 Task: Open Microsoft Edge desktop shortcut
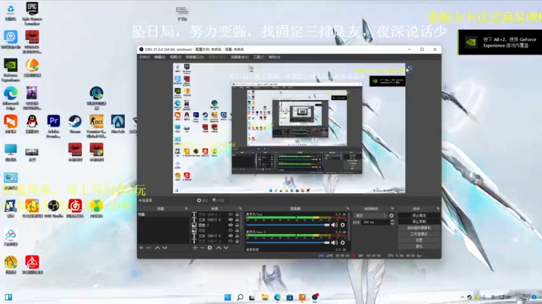(x=11, y=98)
